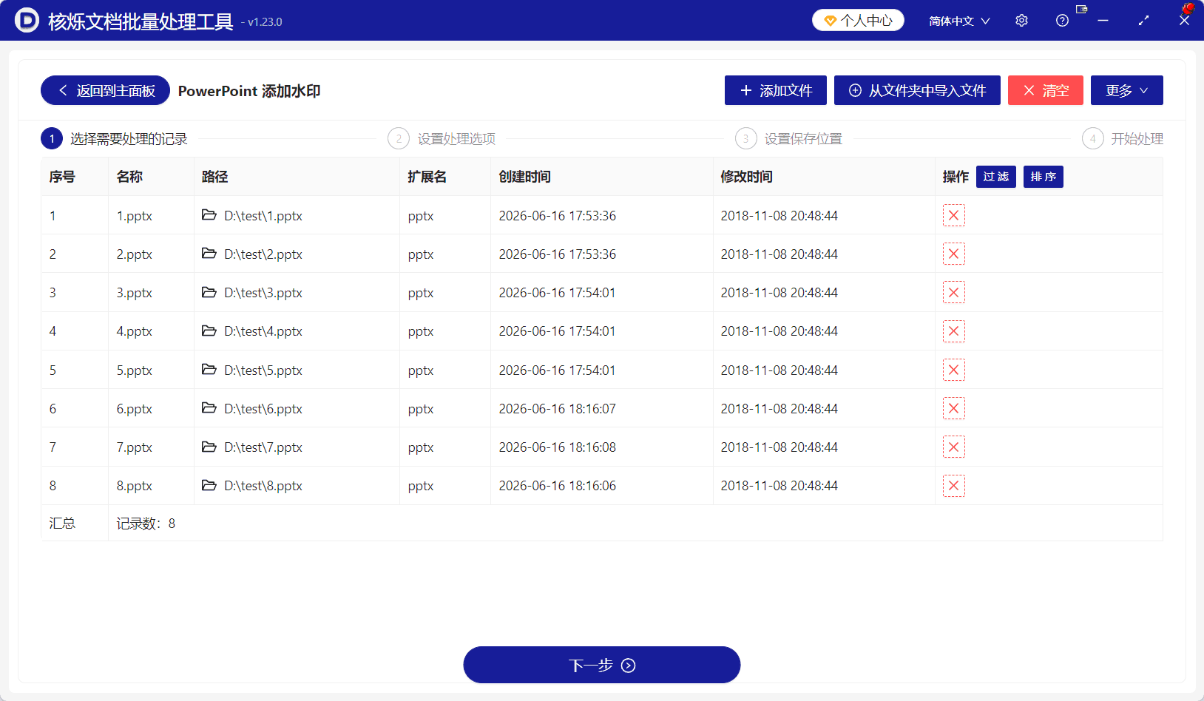Remove the 1.pptx row with its red X

[953, 215]
